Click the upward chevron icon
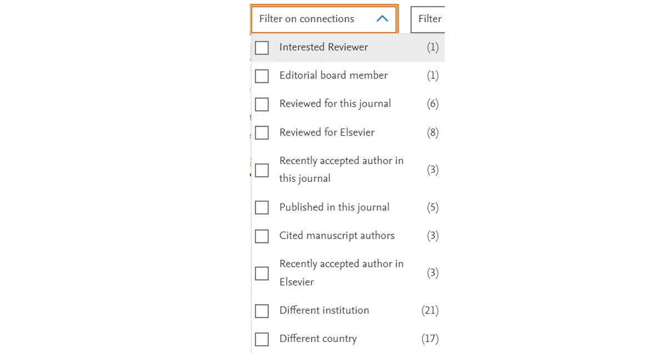667x353 pixels. [382, 18]
